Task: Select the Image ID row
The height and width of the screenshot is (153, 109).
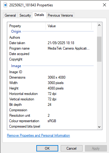Action: (x=51, y=72)
